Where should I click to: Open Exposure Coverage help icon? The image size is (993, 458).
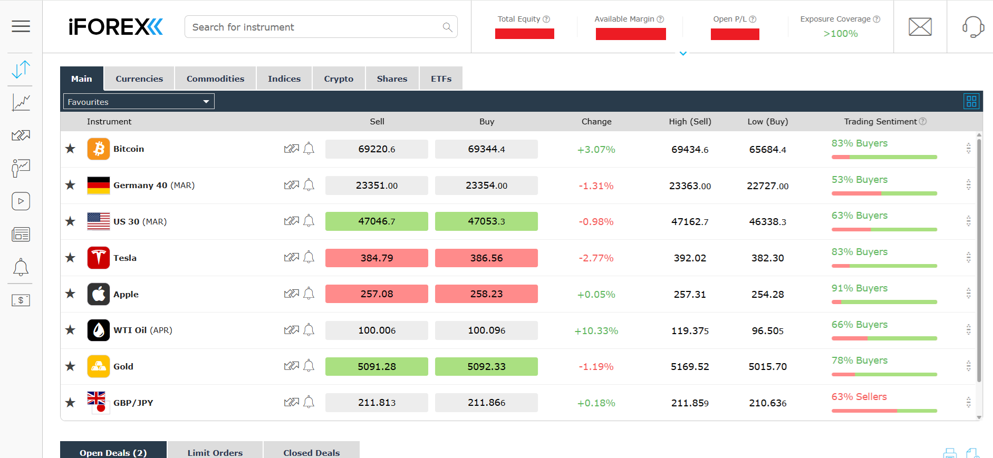876,19
